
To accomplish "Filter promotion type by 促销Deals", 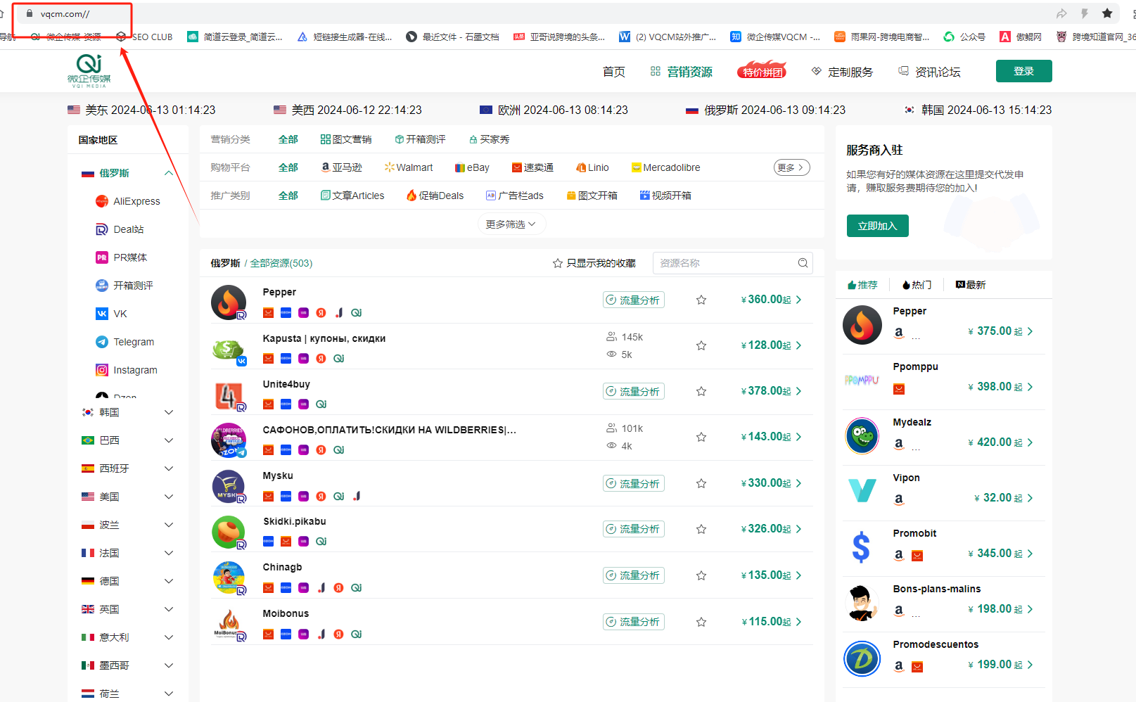I will [435, 196].
